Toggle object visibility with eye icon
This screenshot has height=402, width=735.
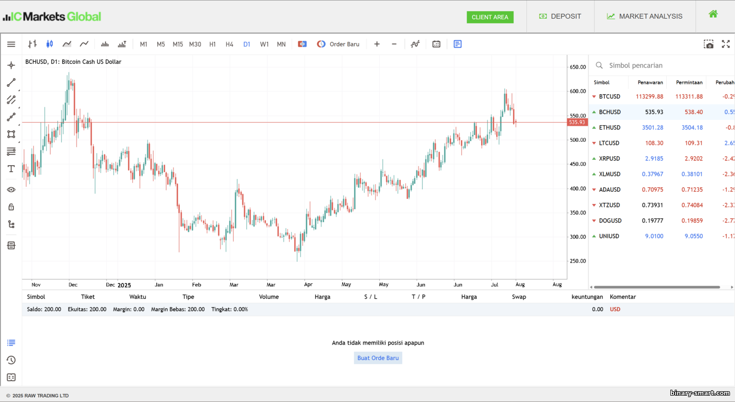tap(11, 190)
